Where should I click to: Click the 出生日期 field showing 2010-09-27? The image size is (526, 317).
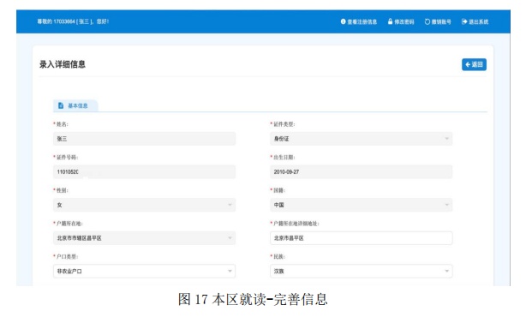[362, 171]
